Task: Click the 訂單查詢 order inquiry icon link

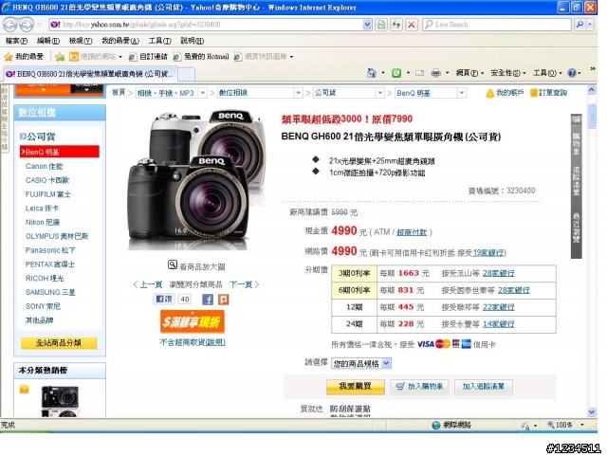Action: coord(548,93)
